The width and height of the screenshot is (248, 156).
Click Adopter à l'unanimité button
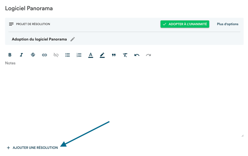point(185,24)
